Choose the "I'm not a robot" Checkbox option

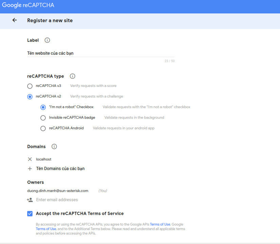(43, 107)
